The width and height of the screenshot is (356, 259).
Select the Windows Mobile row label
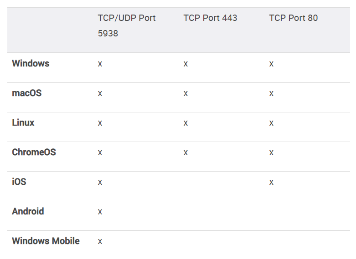point(46,241)
